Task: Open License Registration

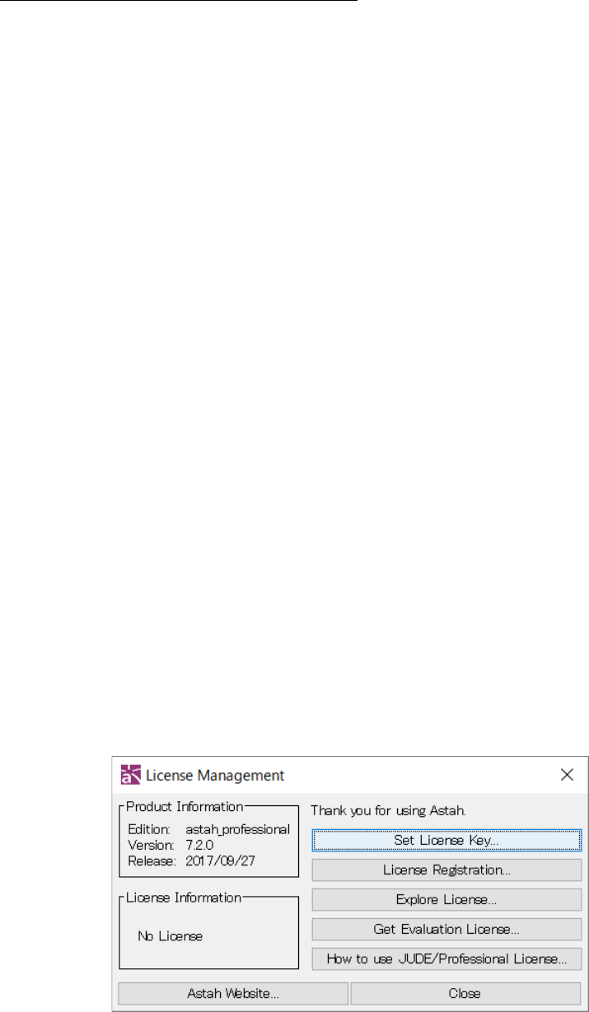Action: (x=446, y=870)
